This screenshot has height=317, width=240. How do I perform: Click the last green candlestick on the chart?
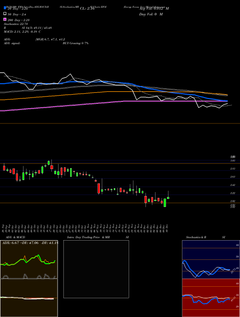pyautogui.click(x=168, y=198)
